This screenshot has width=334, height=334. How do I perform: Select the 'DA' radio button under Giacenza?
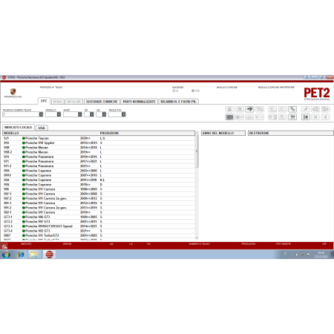[193, 91]
